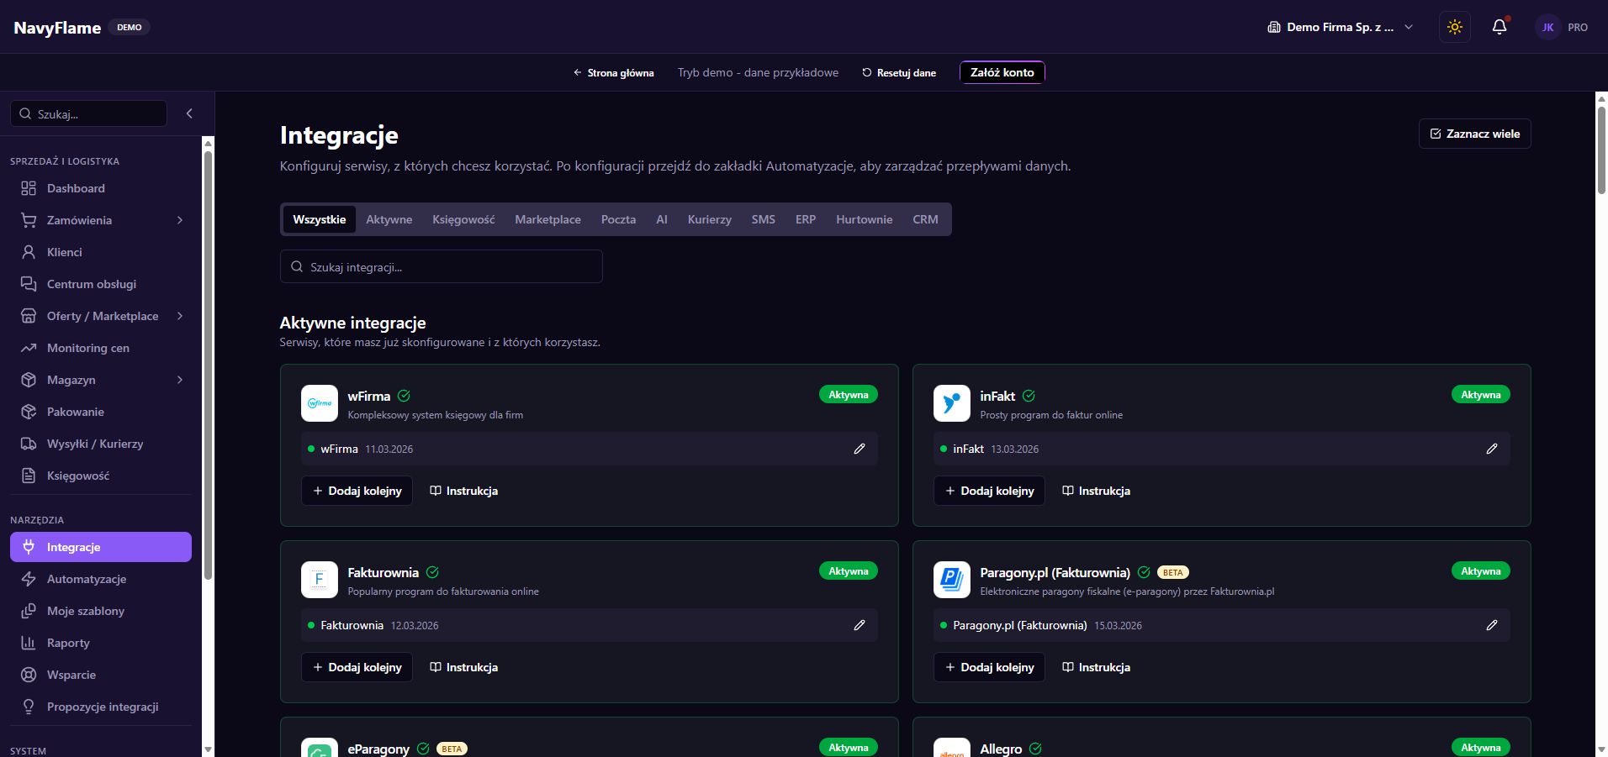Click the Magazyn box icon
The height and width of the screenshot is (757, 1608).
(29, 380)
